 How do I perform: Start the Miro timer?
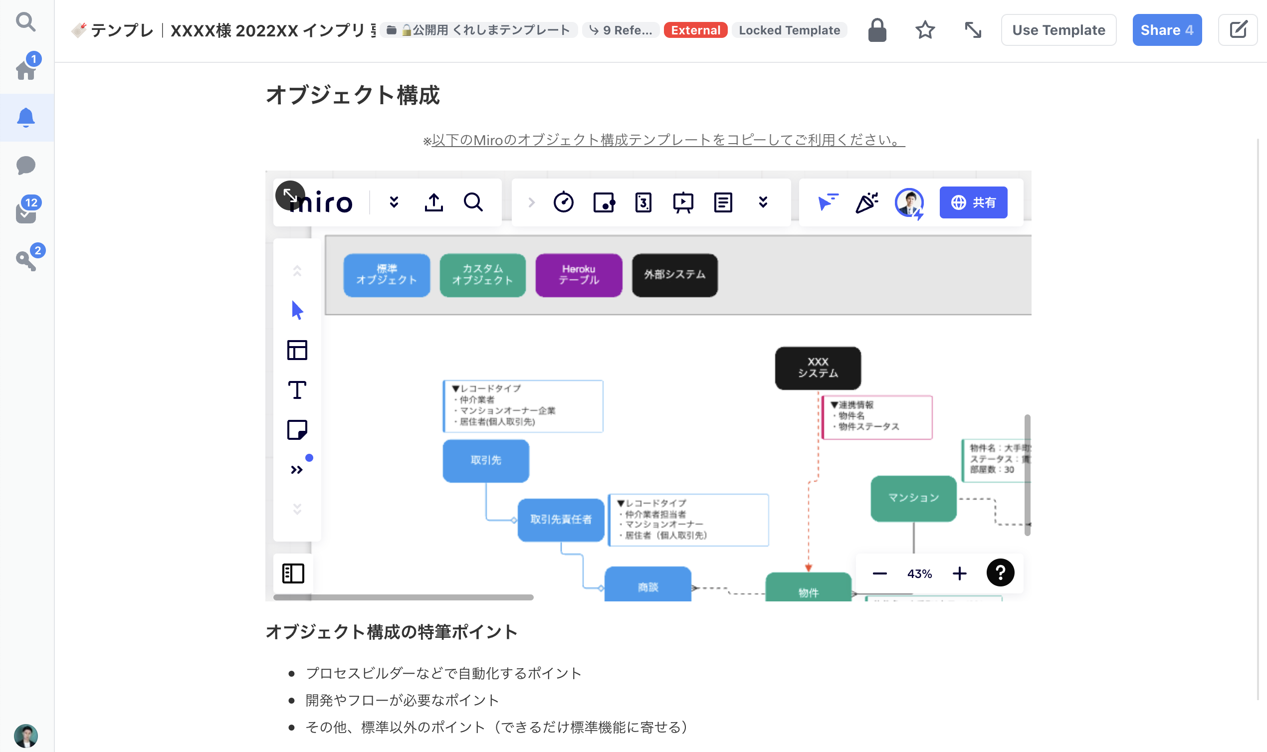[x=563, y=202]
